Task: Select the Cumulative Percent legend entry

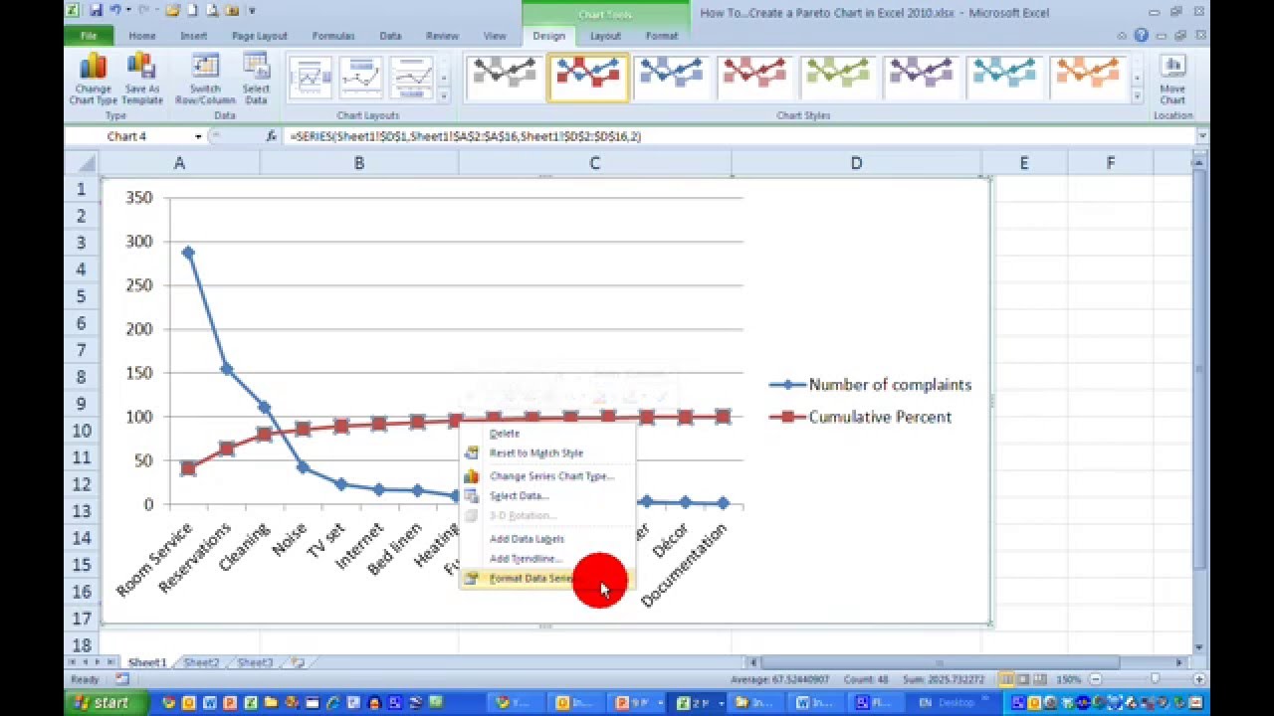Action: click(x=861, y=417)
